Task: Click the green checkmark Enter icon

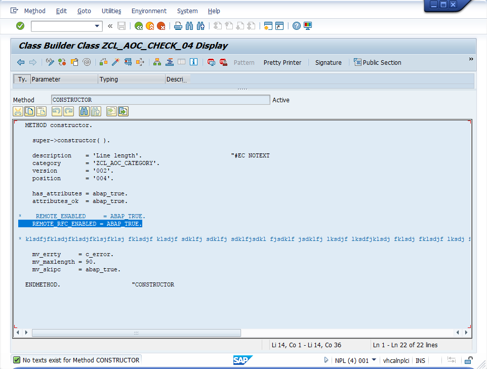Action: 20,26
